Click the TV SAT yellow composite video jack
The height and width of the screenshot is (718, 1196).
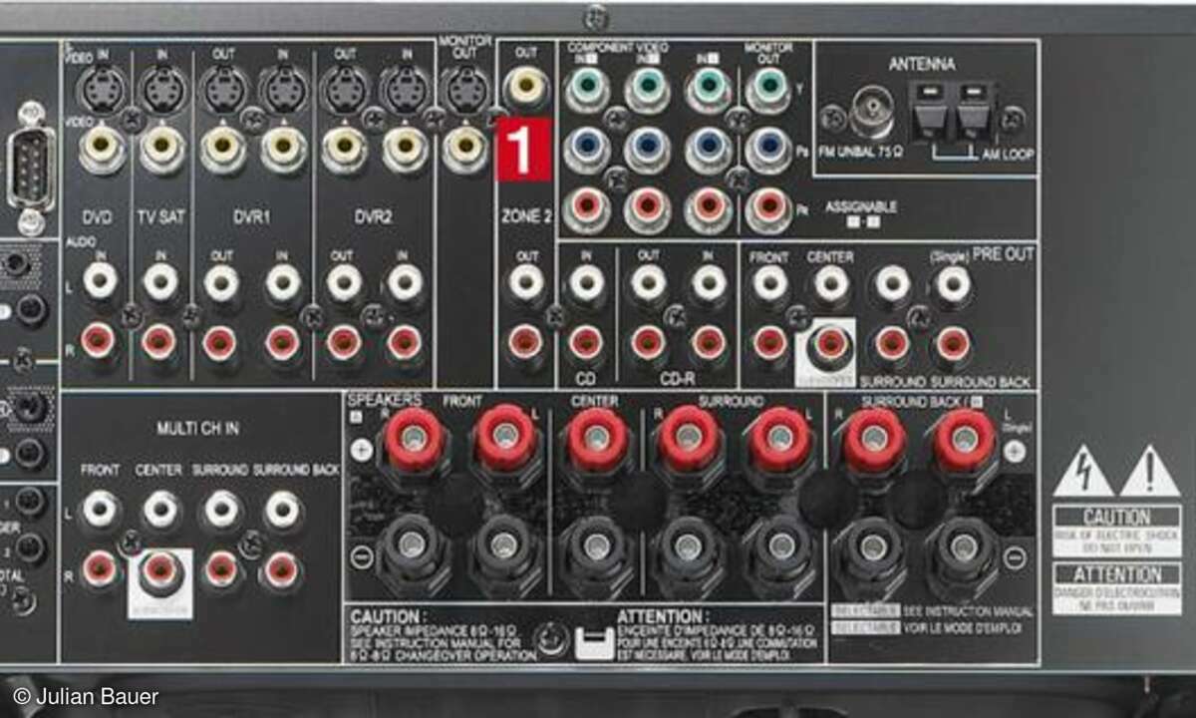(x=161, y=148)
